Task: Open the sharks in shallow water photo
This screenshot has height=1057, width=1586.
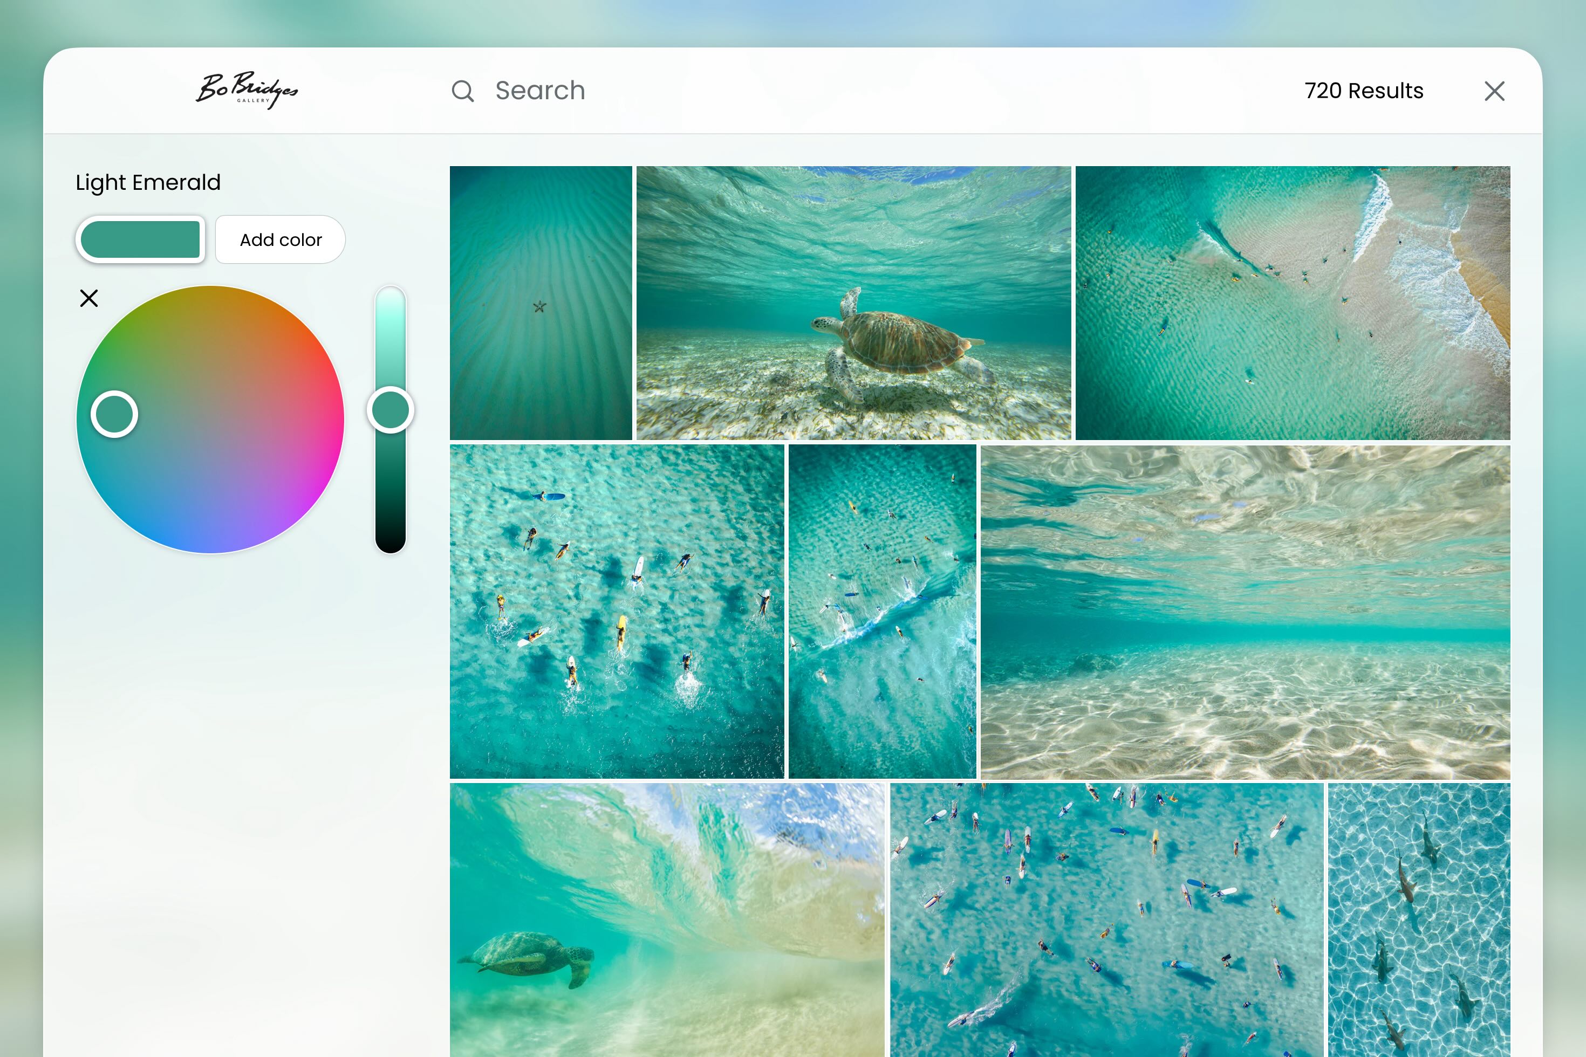Action: pyautogui.click(x=1419, y=919)
